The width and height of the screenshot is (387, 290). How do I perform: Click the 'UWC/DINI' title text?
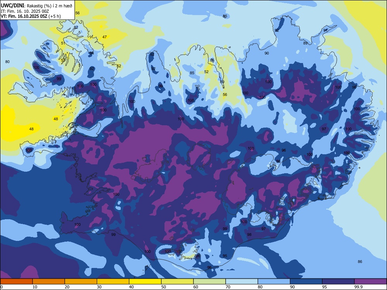coord(12,6)
